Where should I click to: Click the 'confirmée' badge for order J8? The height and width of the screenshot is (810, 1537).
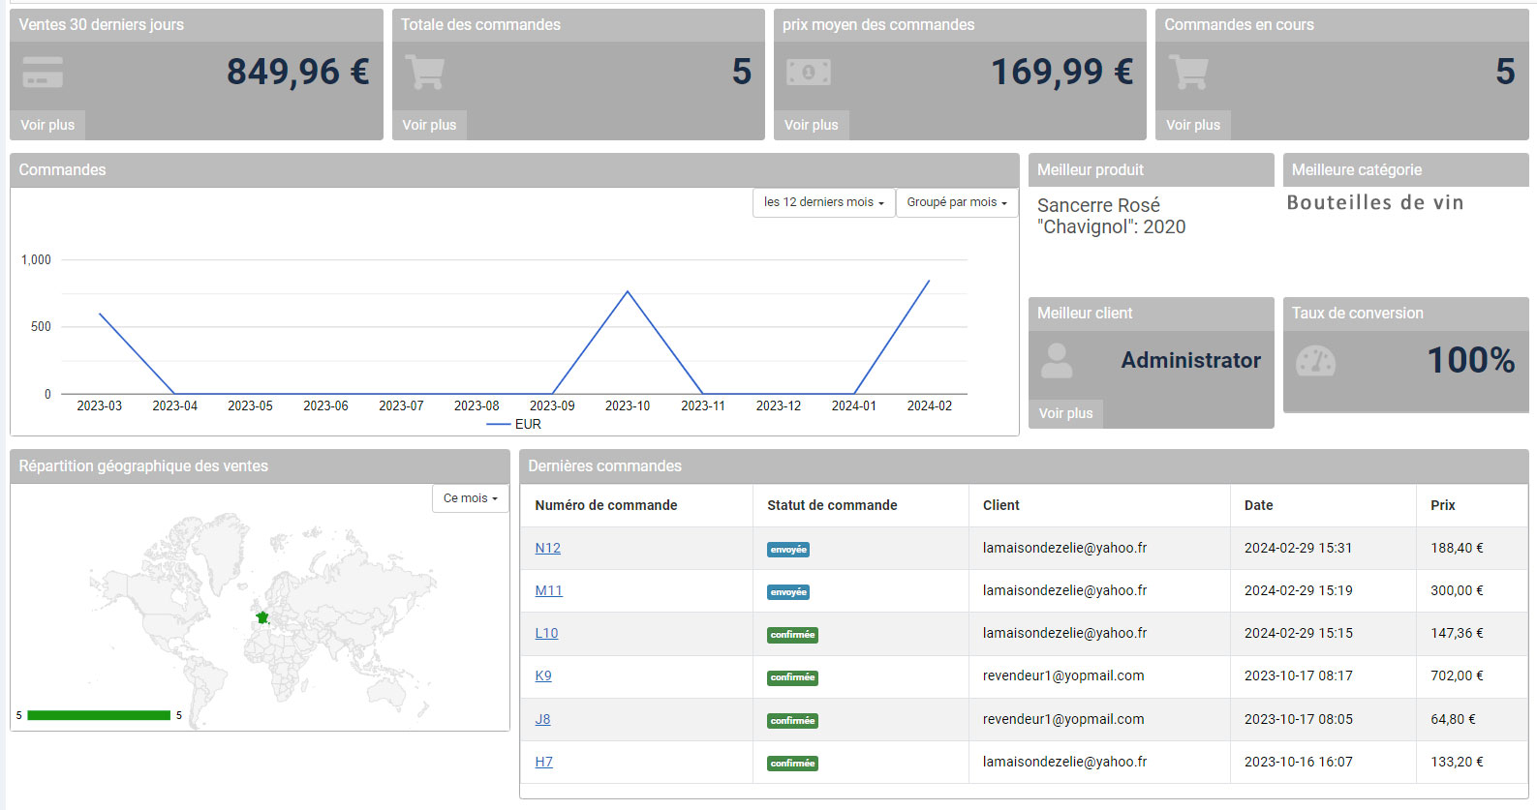point(792,721)
